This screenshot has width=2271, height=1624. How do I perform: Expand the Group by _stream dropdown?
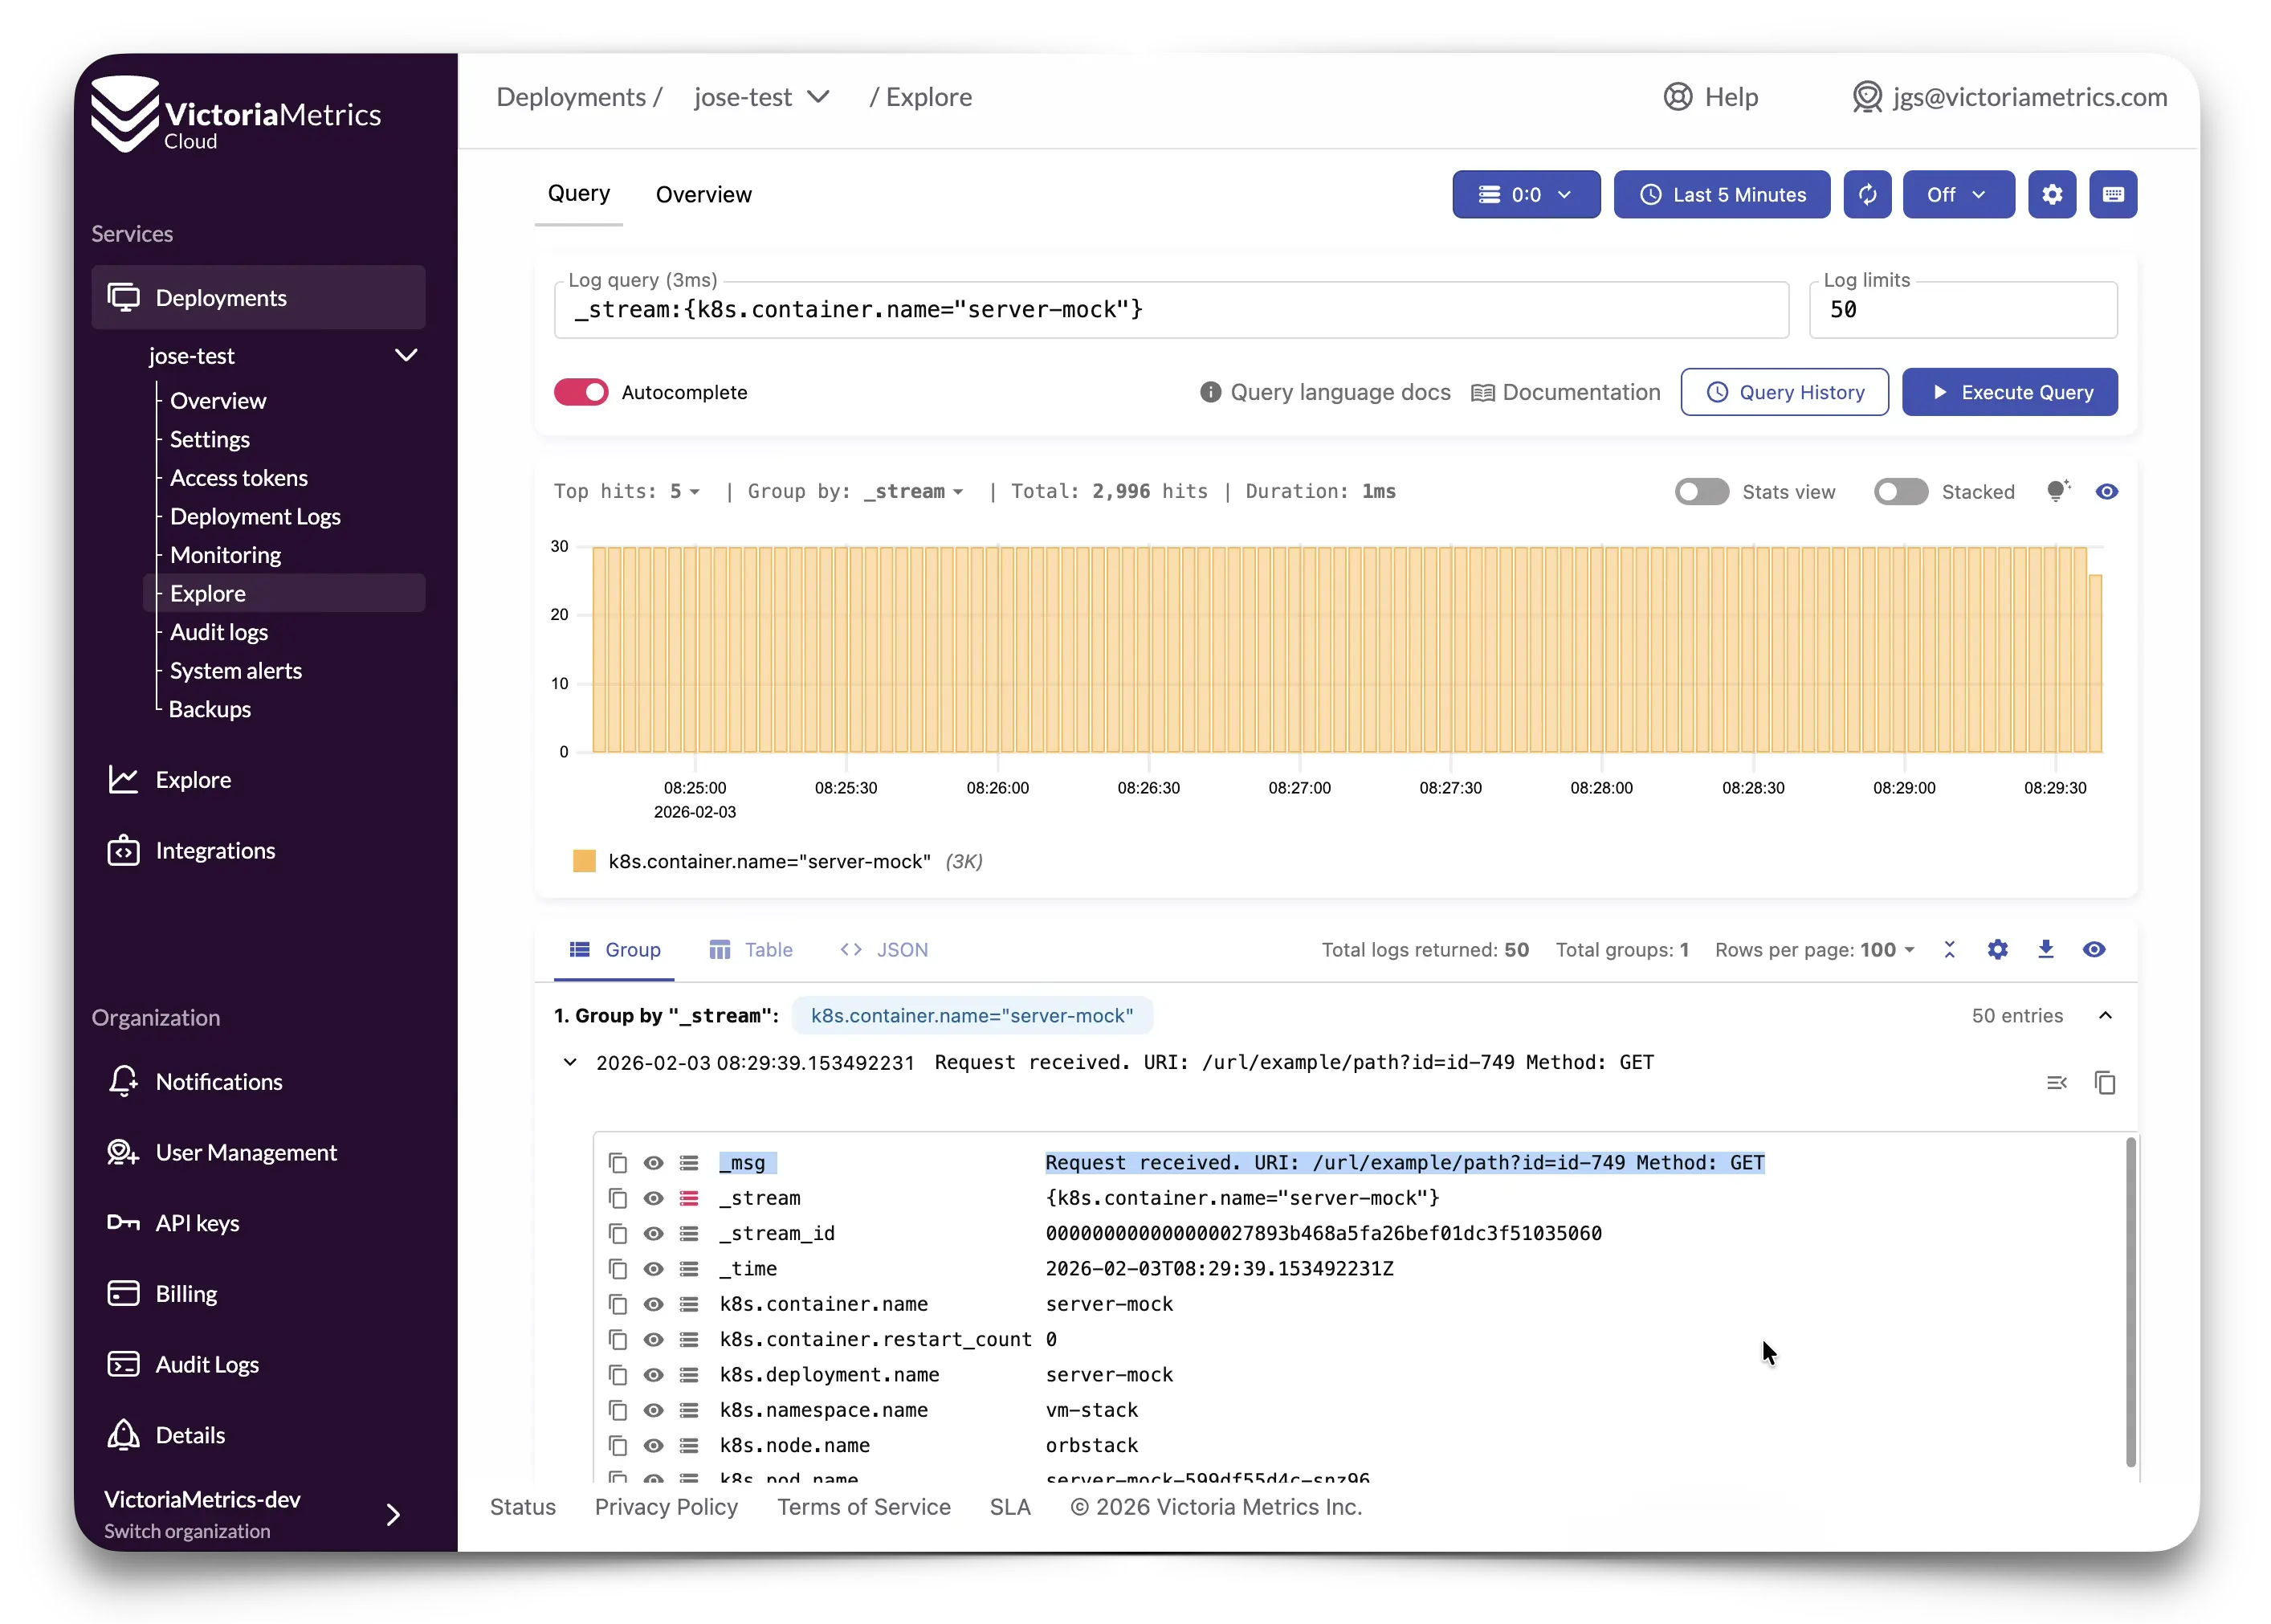(914, 491)
